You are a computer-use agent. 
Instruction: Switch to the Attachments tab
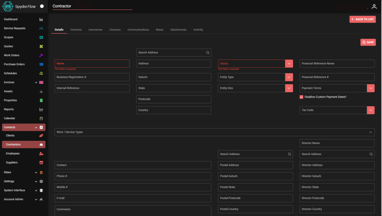coord(178,30)
